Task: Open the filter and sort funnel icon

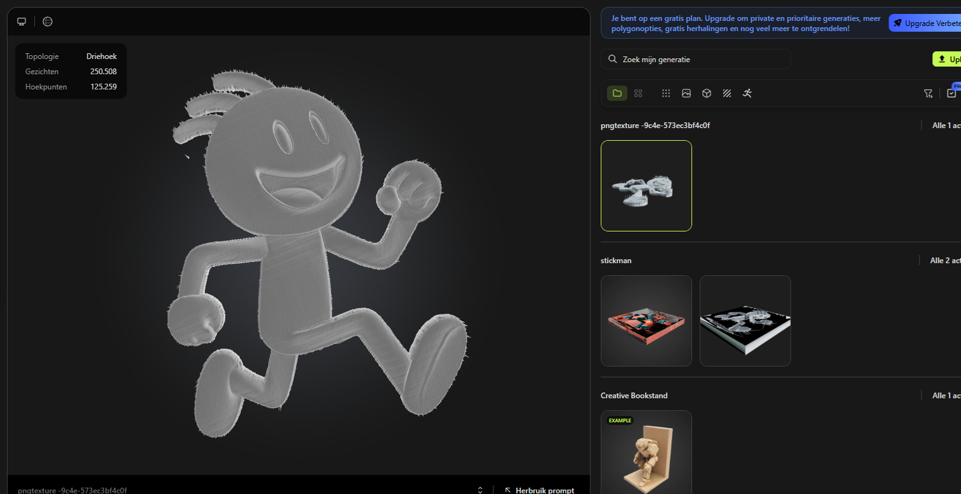Action: pyautogui.click(x=928, y=93)
